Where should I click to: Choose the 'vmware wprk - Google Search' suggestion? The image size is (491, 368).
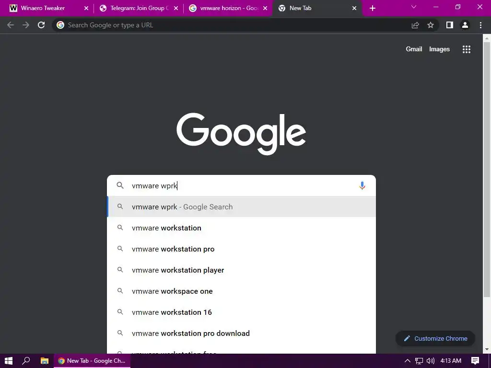click(x=242, y=207)
